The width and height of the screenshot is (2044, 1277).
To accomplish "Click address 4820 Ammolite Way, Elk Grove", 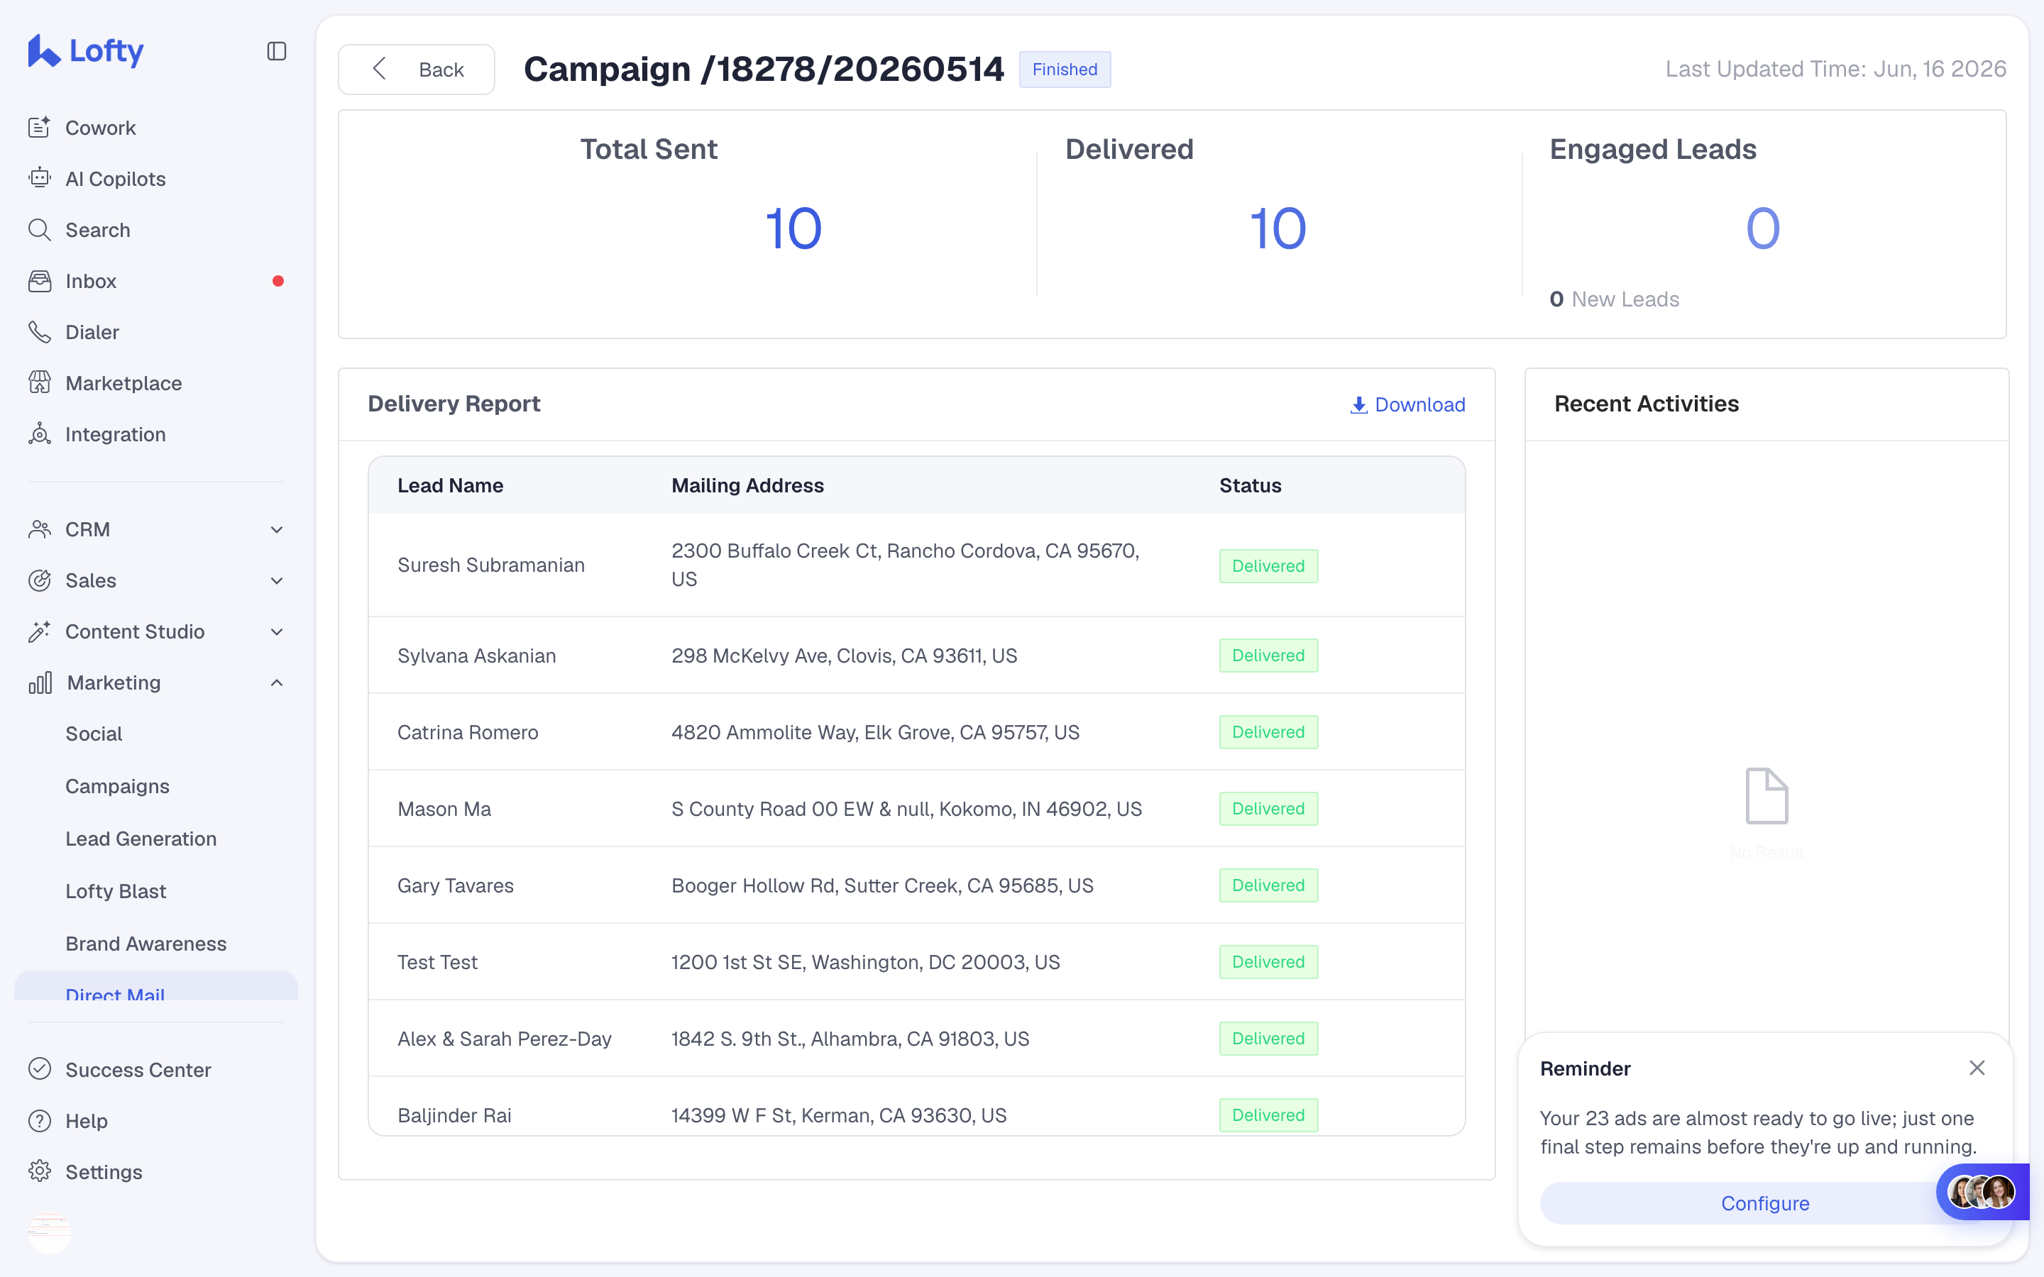I will point(875,732).
